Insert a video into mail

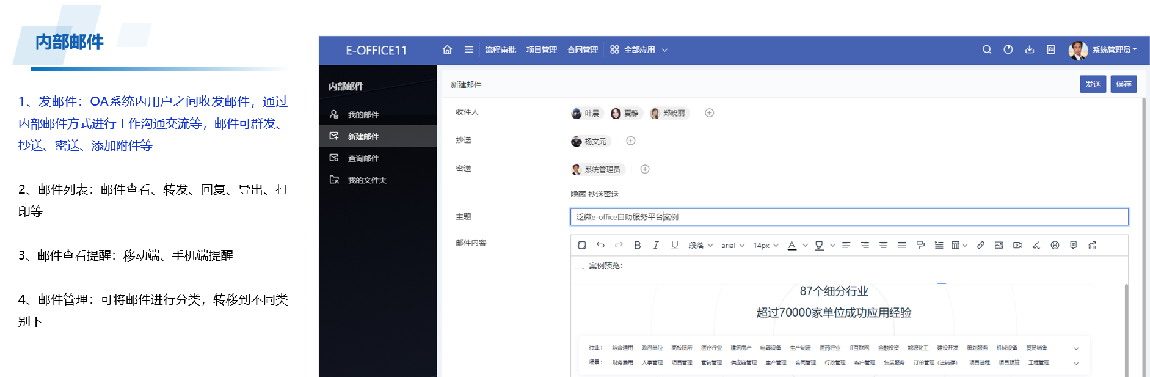click(1017, 245)
